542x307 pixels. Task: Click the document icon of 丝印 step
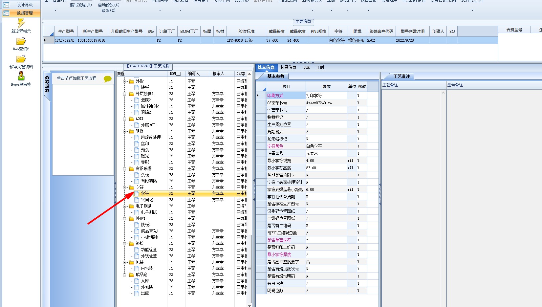click(137, 143)
